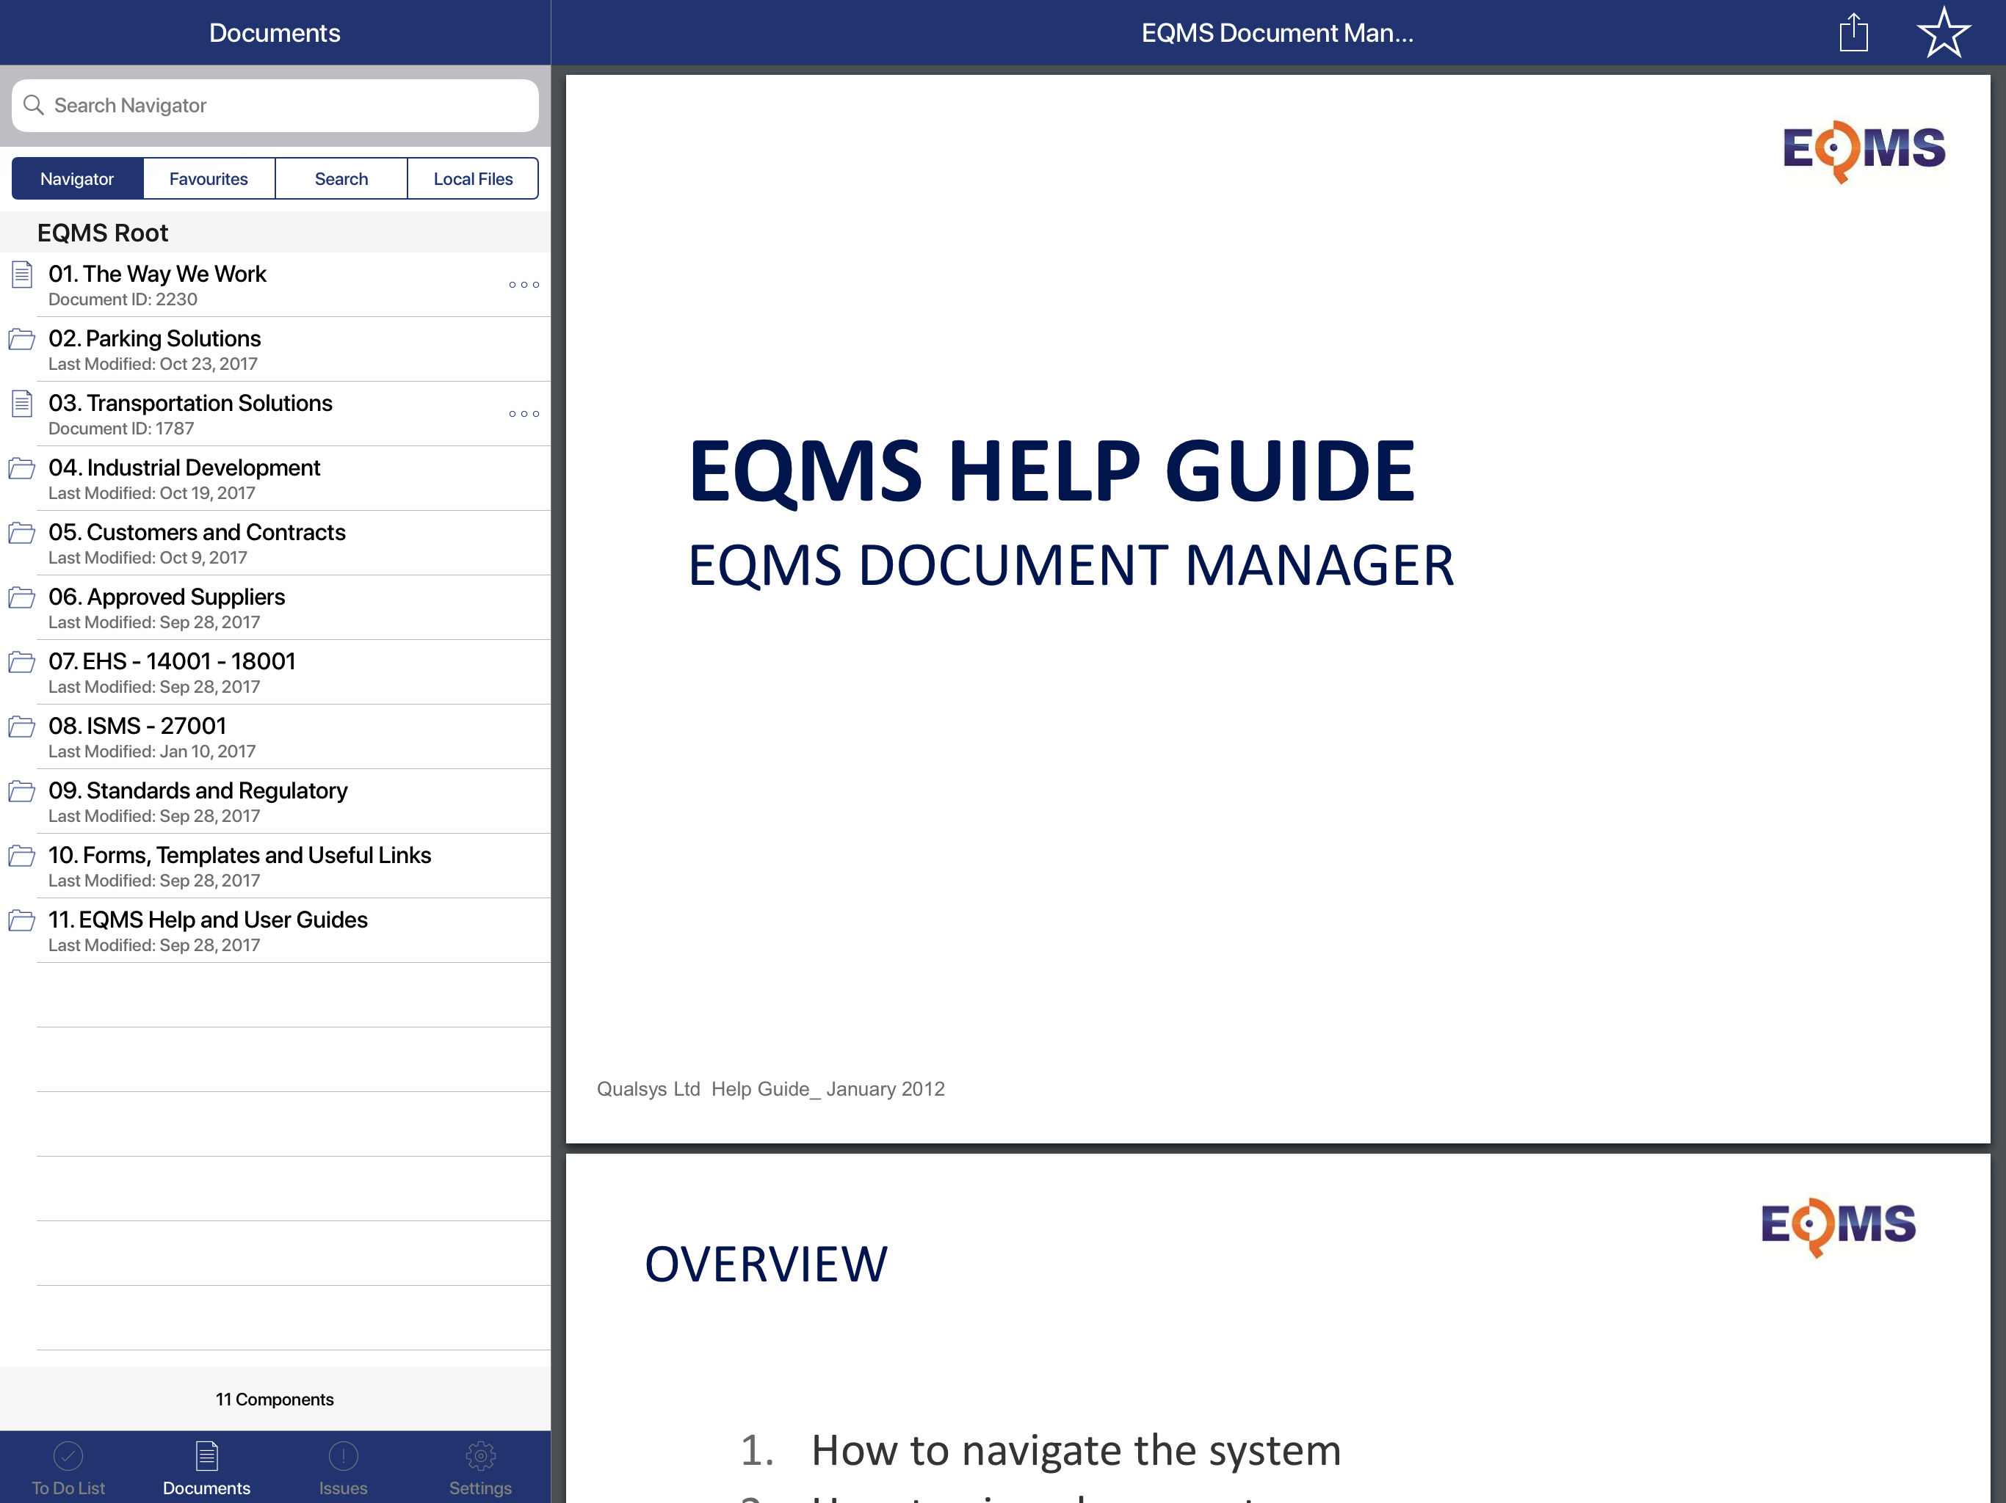Click Document ID: 1787 text
2006x1503 pixels.
pos(122,429)
